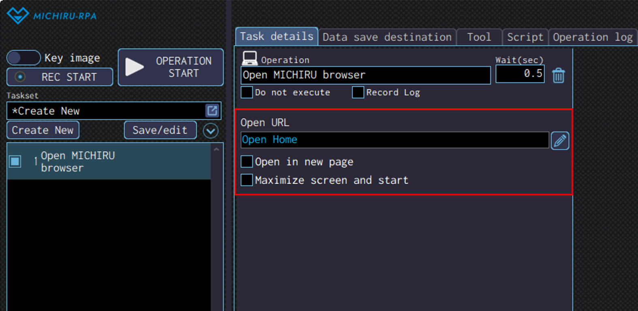
Task: Enable the Do not execute checkbox
Action: (x=247, y=92)
